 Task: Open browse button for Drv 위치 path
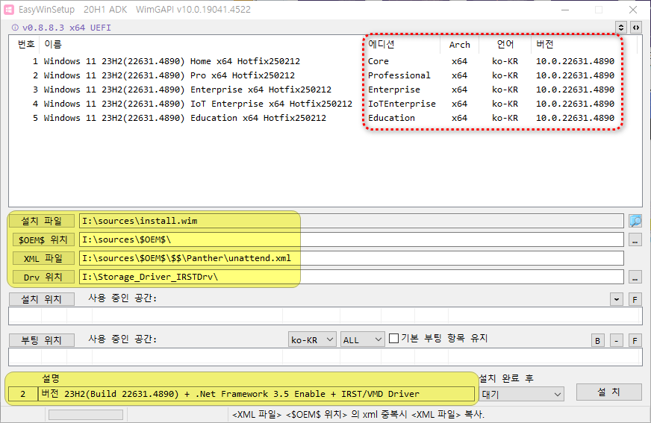pyautogui.click(x=635, y=277)
